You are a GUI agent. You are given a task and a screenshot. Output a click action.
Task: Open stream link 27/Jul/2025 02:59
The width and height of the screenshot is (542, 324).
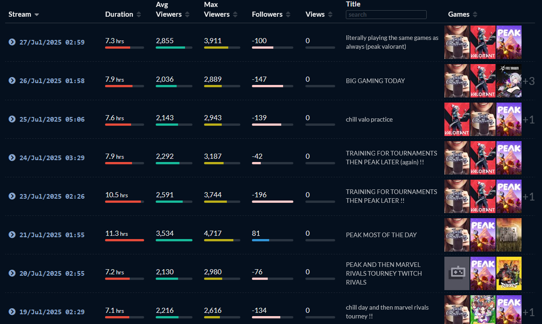pos(52,42)
